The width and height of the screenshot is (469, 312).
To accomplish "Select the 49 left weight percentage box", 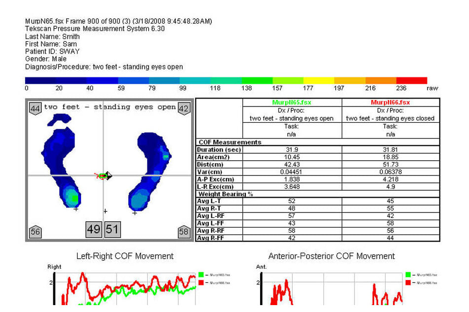I will (94, 229).
